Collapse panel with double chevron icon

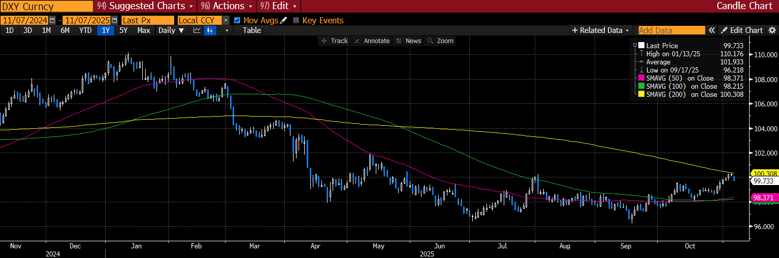click(x=712, y=30)
